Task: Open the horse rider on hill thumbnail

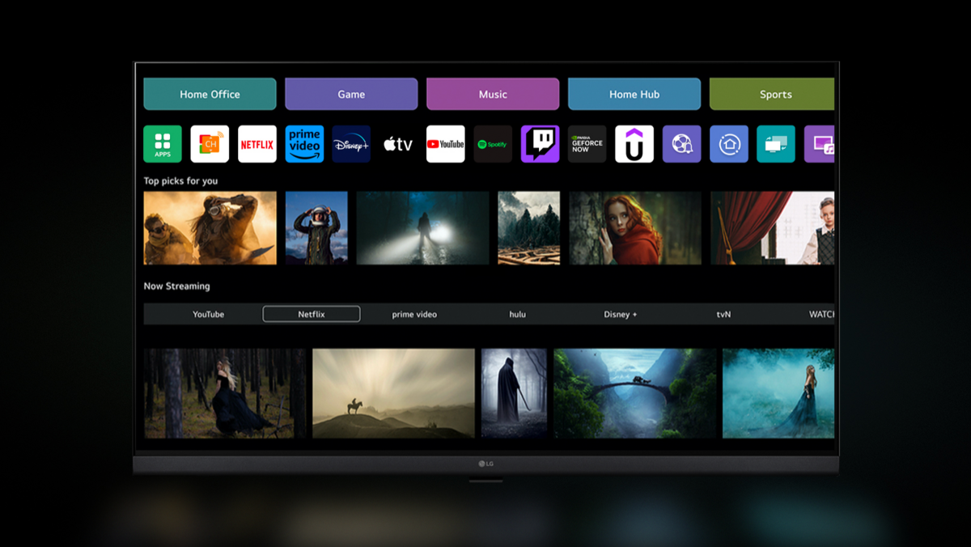Action: click(393, 393)
